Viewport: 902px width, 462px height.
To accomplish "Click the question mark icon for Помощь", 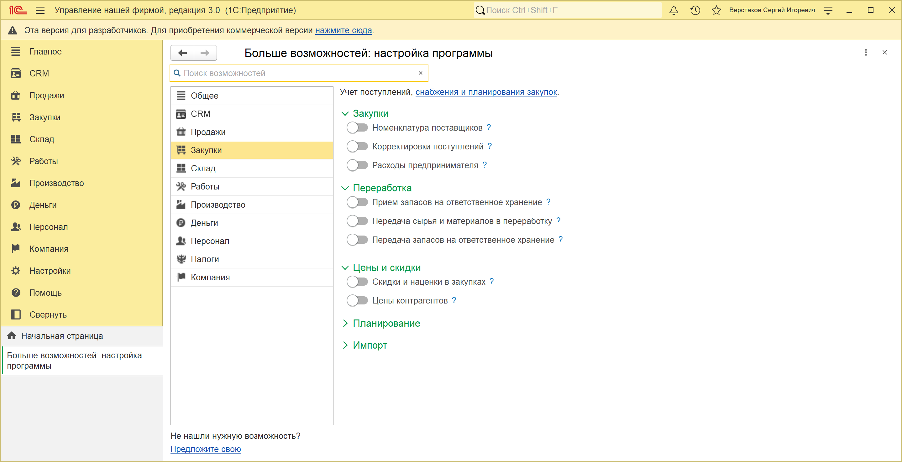I will (16, 293).
